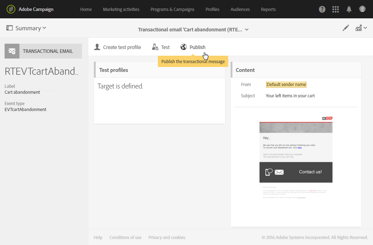Click 'Target is defined.' text
This screenshot has height=245, width=373.
point(120,86)
